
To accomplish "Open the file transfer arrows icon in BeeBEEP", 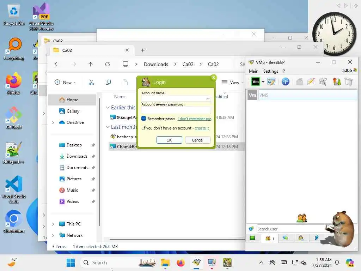I will pos(337,82).
